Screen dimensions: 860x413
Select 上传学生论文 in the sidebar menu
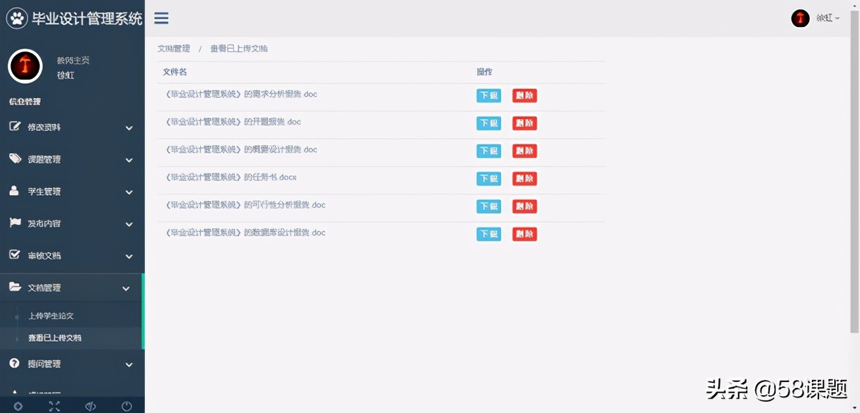click(53, 316)
